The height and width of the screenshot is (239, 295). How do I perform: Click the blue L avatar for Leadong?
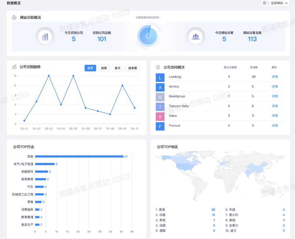pos(160,78)
